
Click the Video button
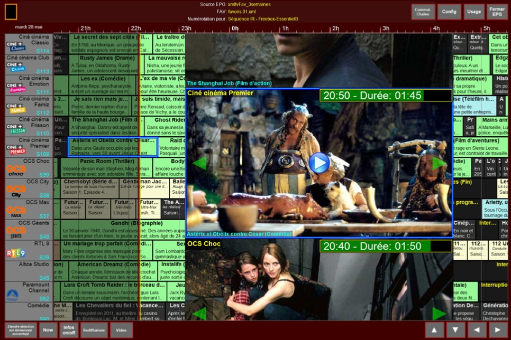coord(121,330)
